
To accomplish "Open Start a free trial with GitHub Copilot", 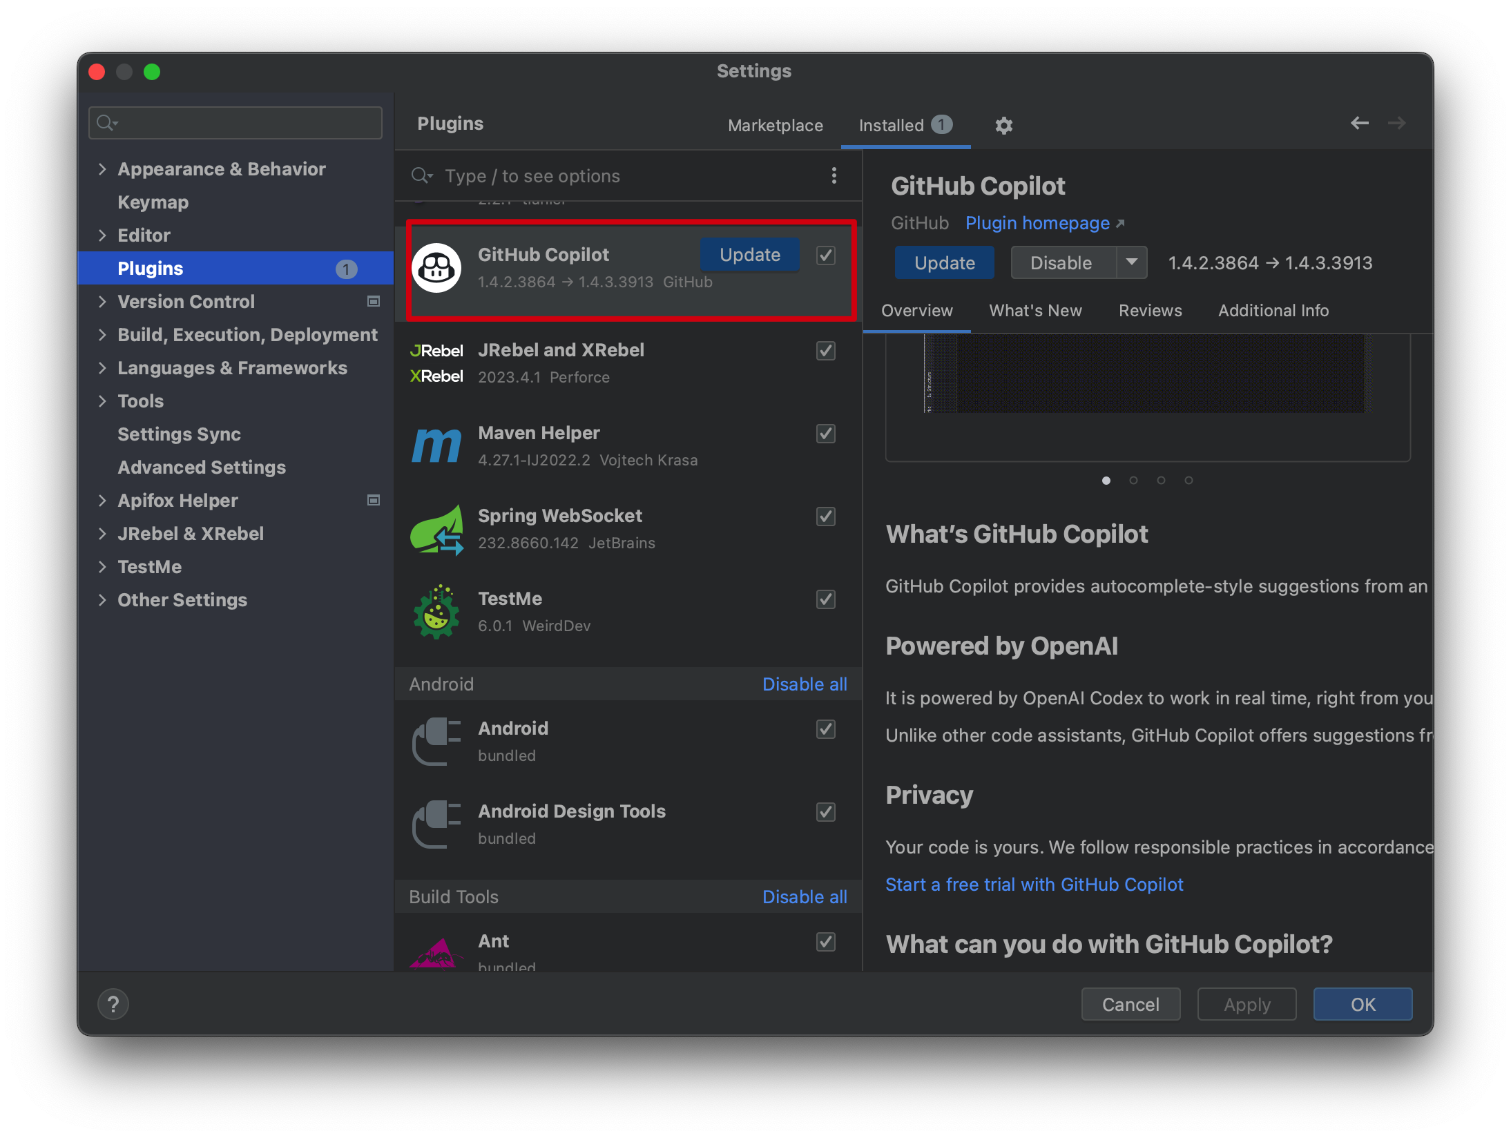I will tap(1034, 885).
